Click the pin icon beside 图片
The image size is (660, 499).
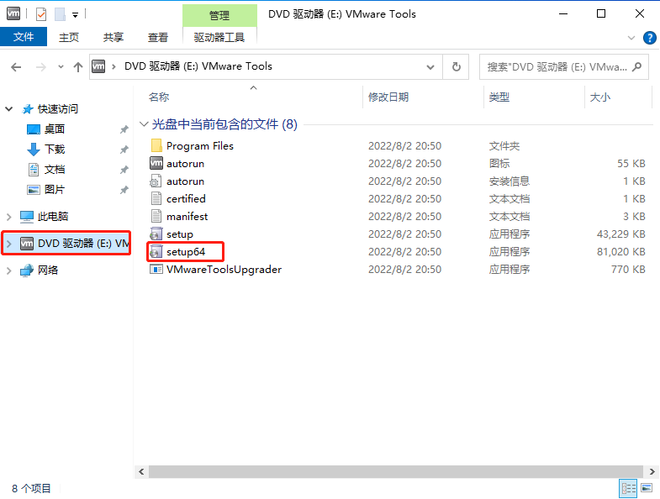(124, 190)
